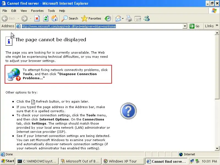
Task: Expand the Mail button dropdown arrow
Action: (123, 18)
